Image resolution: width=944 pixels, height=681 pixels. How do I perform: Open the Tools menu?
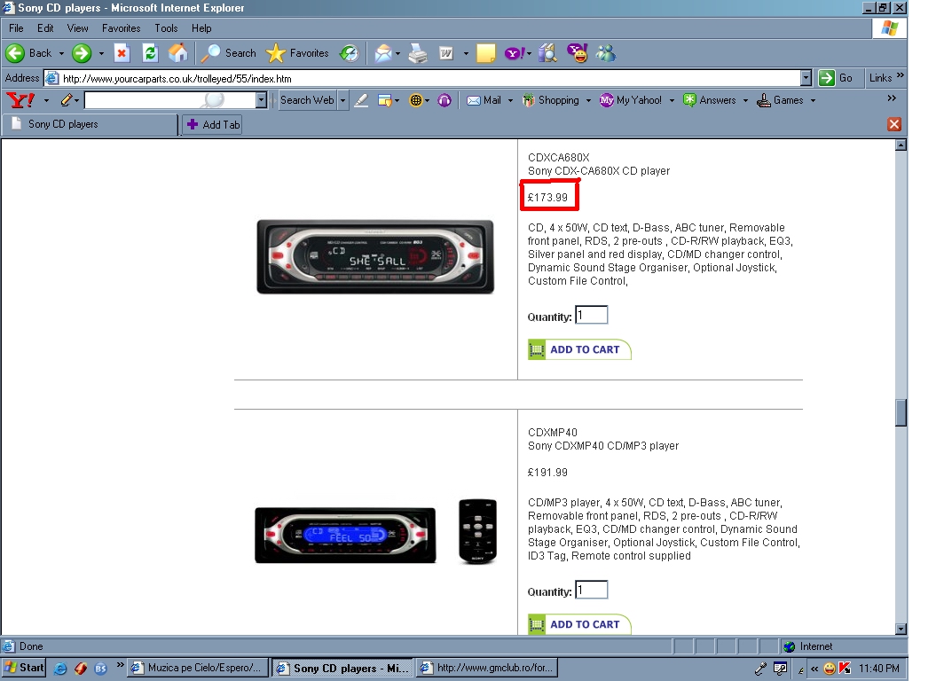[166, 28]
